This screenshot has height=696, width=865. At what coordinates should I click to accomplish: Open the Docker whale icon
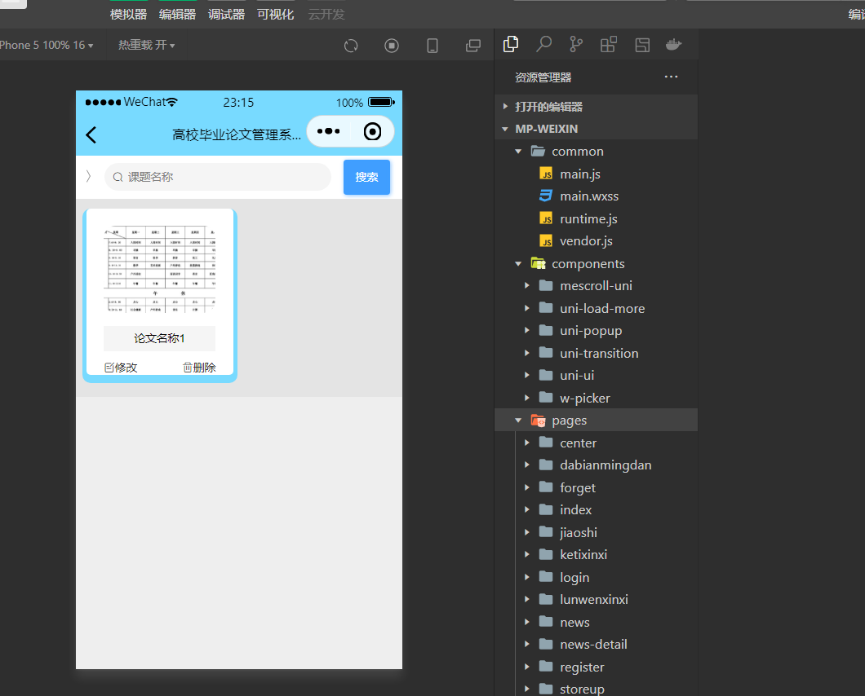pos(674,44)
